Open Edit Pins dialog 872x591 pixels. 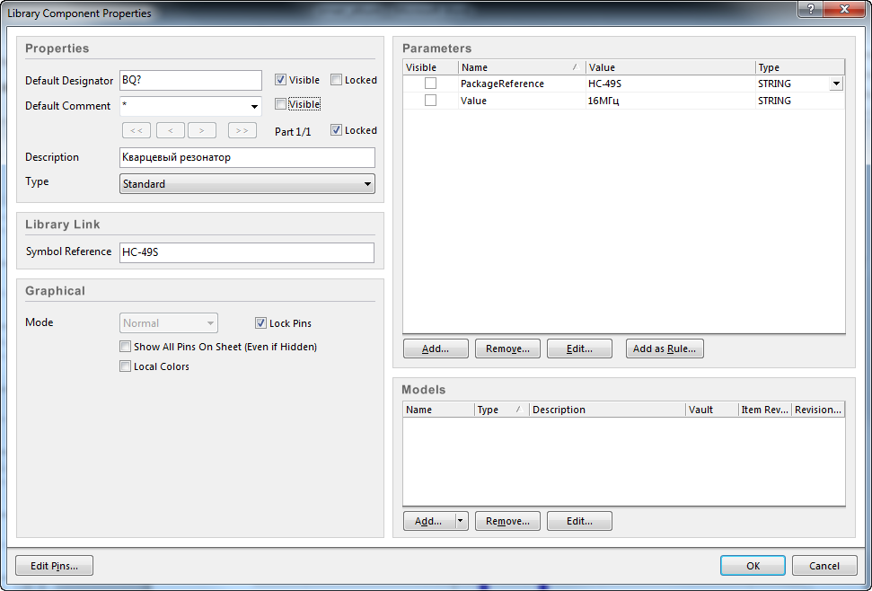tap(54, 566)
